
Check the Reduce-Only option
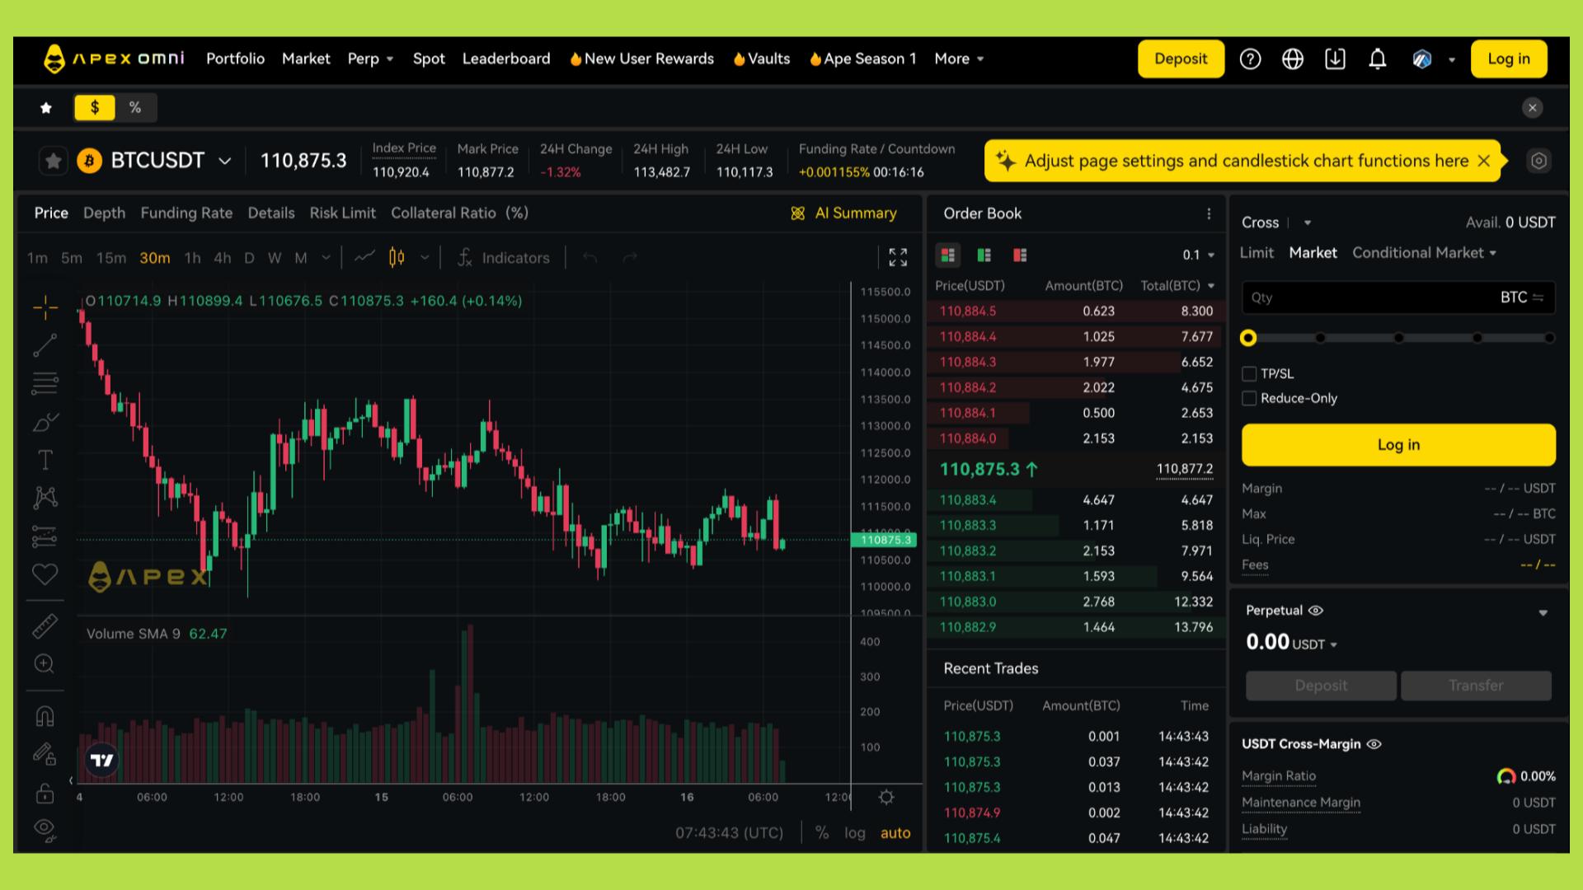[1249, 399]
